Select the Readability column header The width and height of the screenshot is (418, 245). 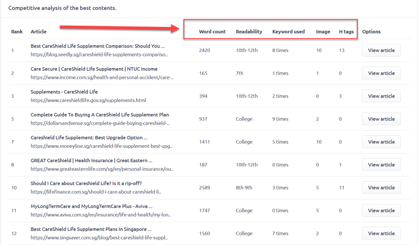coord(249,31)
